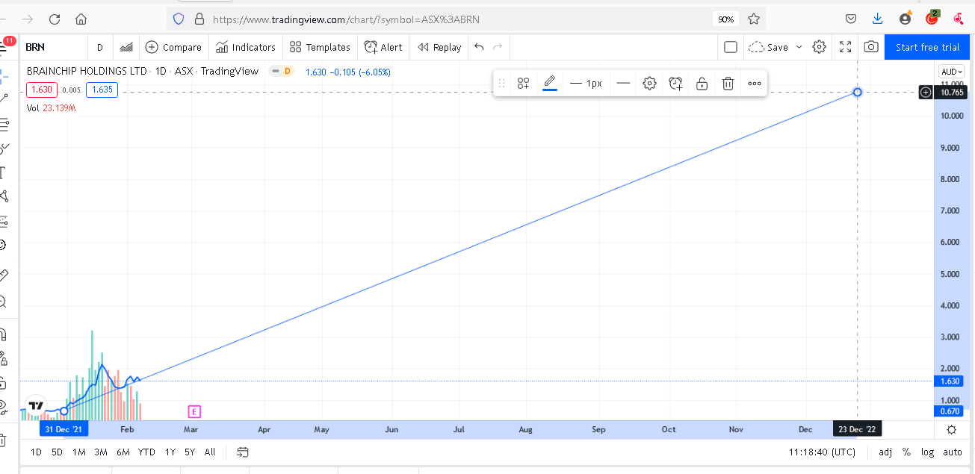Image resolution: width=975 pixels, height=474 pixels.
Task: Toggle percent scale option
Action: point(906,452)
